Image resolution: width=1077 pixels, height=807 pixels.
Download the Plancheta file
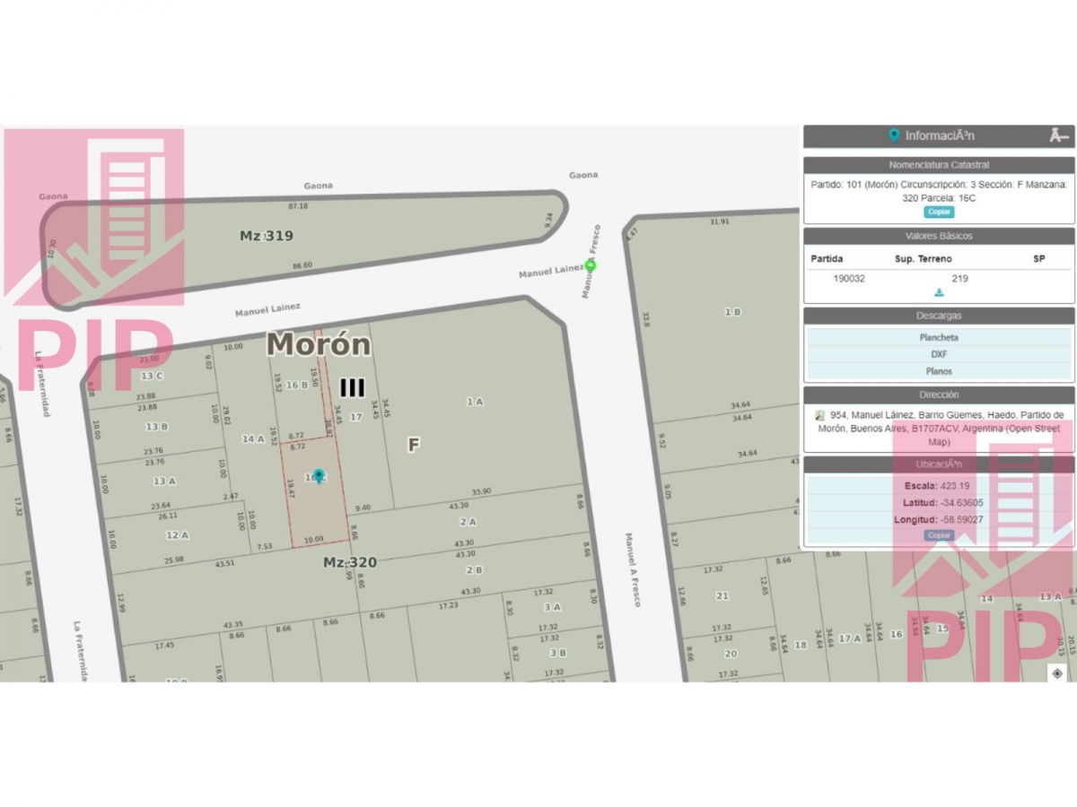point(939,337)
